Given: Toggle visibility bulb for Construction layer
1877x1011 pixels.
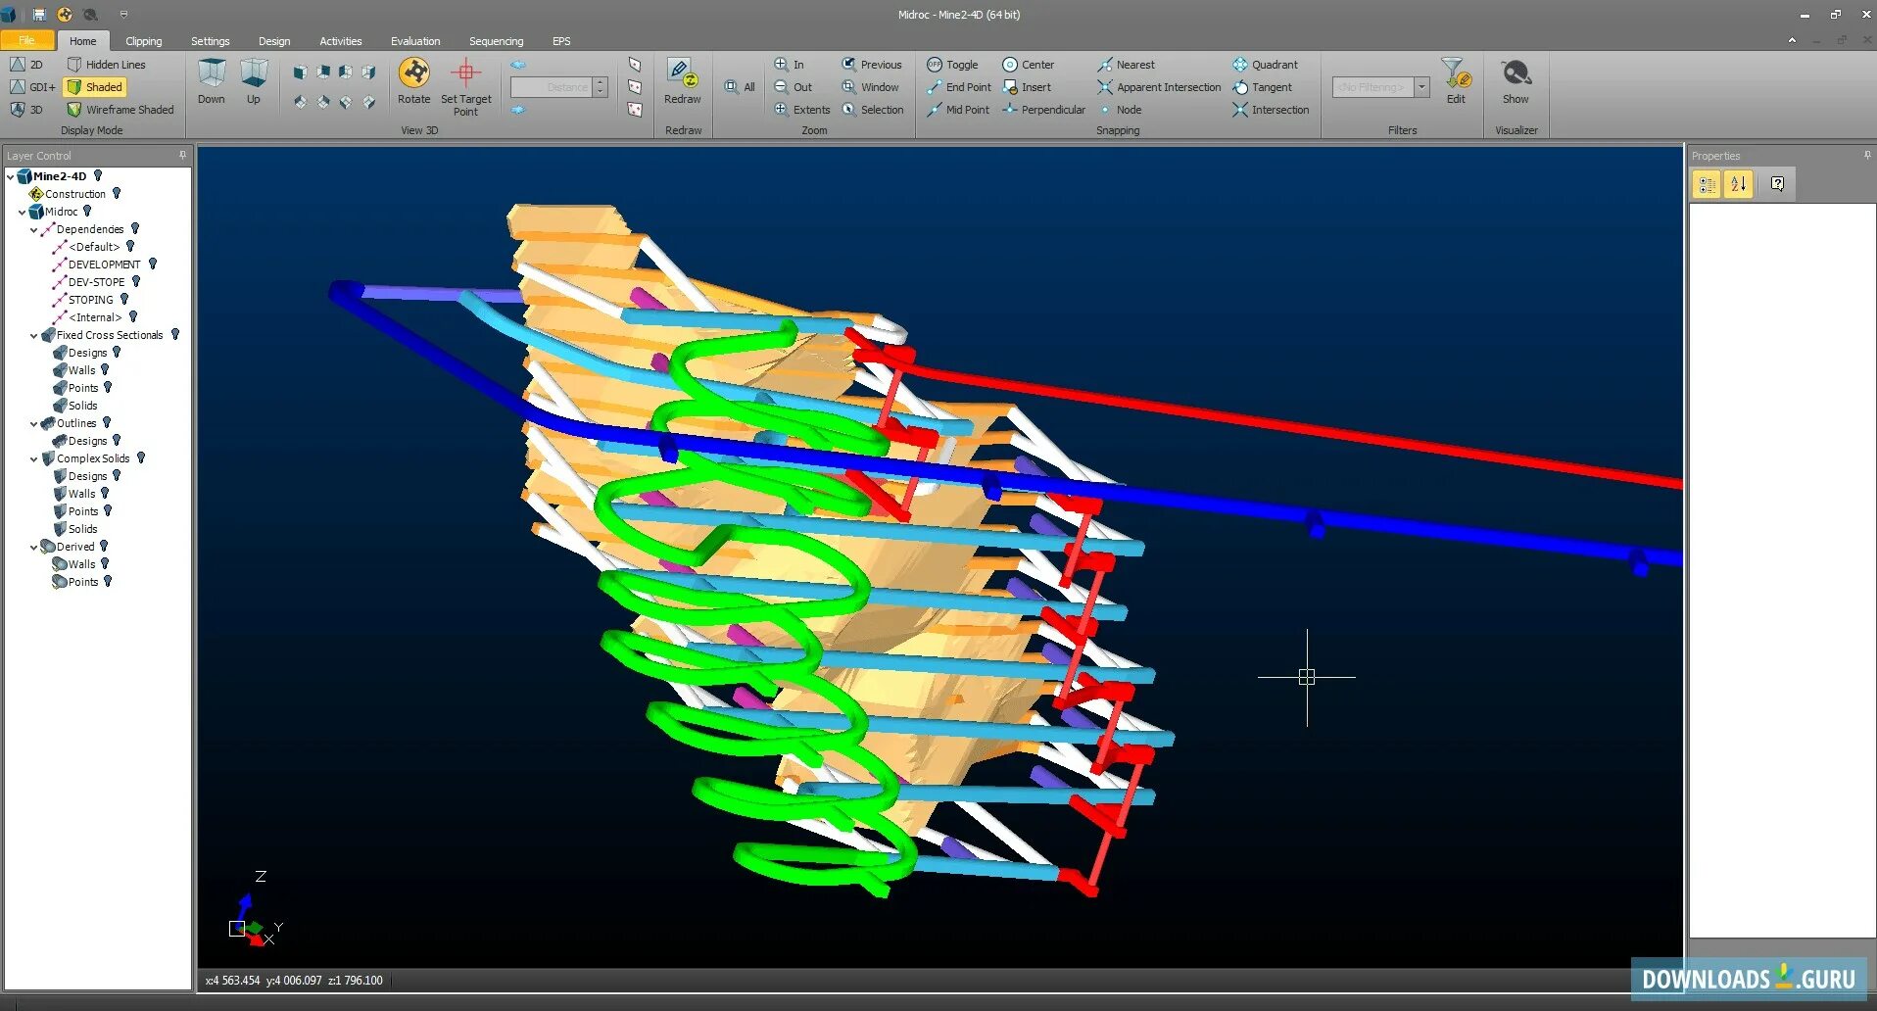Looking at the screenshot, I should 117,194.
